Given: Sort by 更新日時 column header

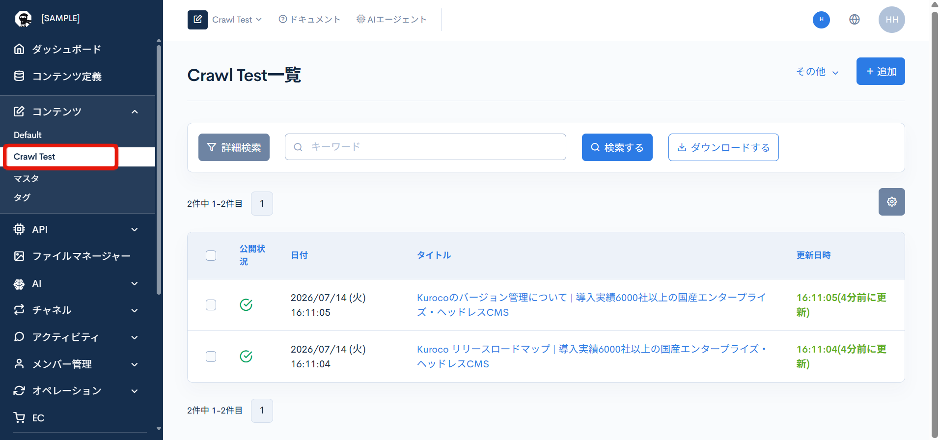Looking at the screenshot, I should tap(814, 255).
